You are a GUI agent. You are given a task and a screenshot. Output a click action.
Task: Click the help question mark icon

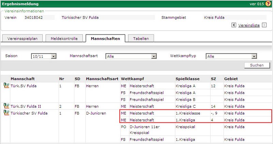(268, 4)
